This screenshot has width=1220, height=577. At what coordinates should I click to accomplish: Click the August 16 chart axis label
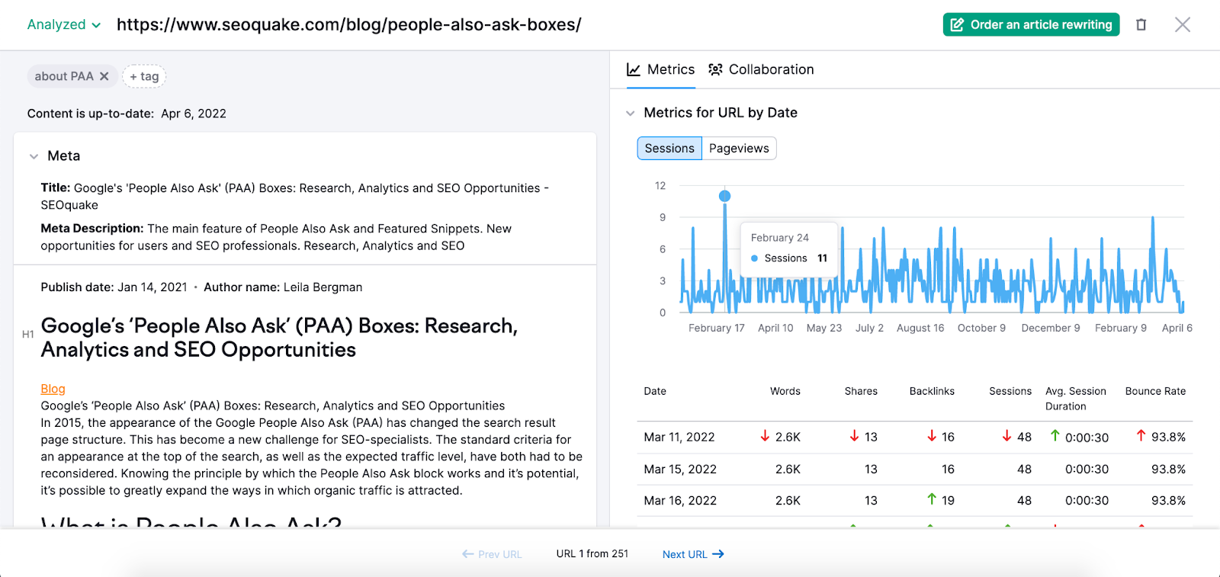click(920, 328)
